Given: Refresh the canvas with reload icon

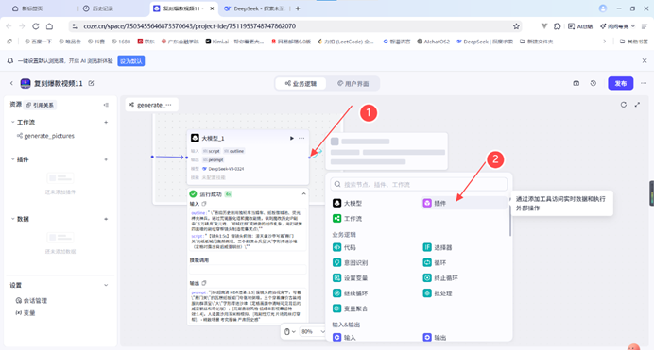Looking at the screenshot, I should click(624, 105).
